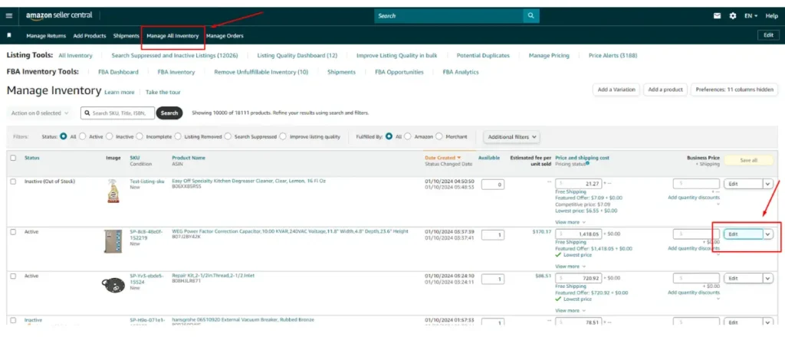This screenshot has height=350, width=785.
Task: Open the FBA Inventory tool
Action: (x=176, y=72)
